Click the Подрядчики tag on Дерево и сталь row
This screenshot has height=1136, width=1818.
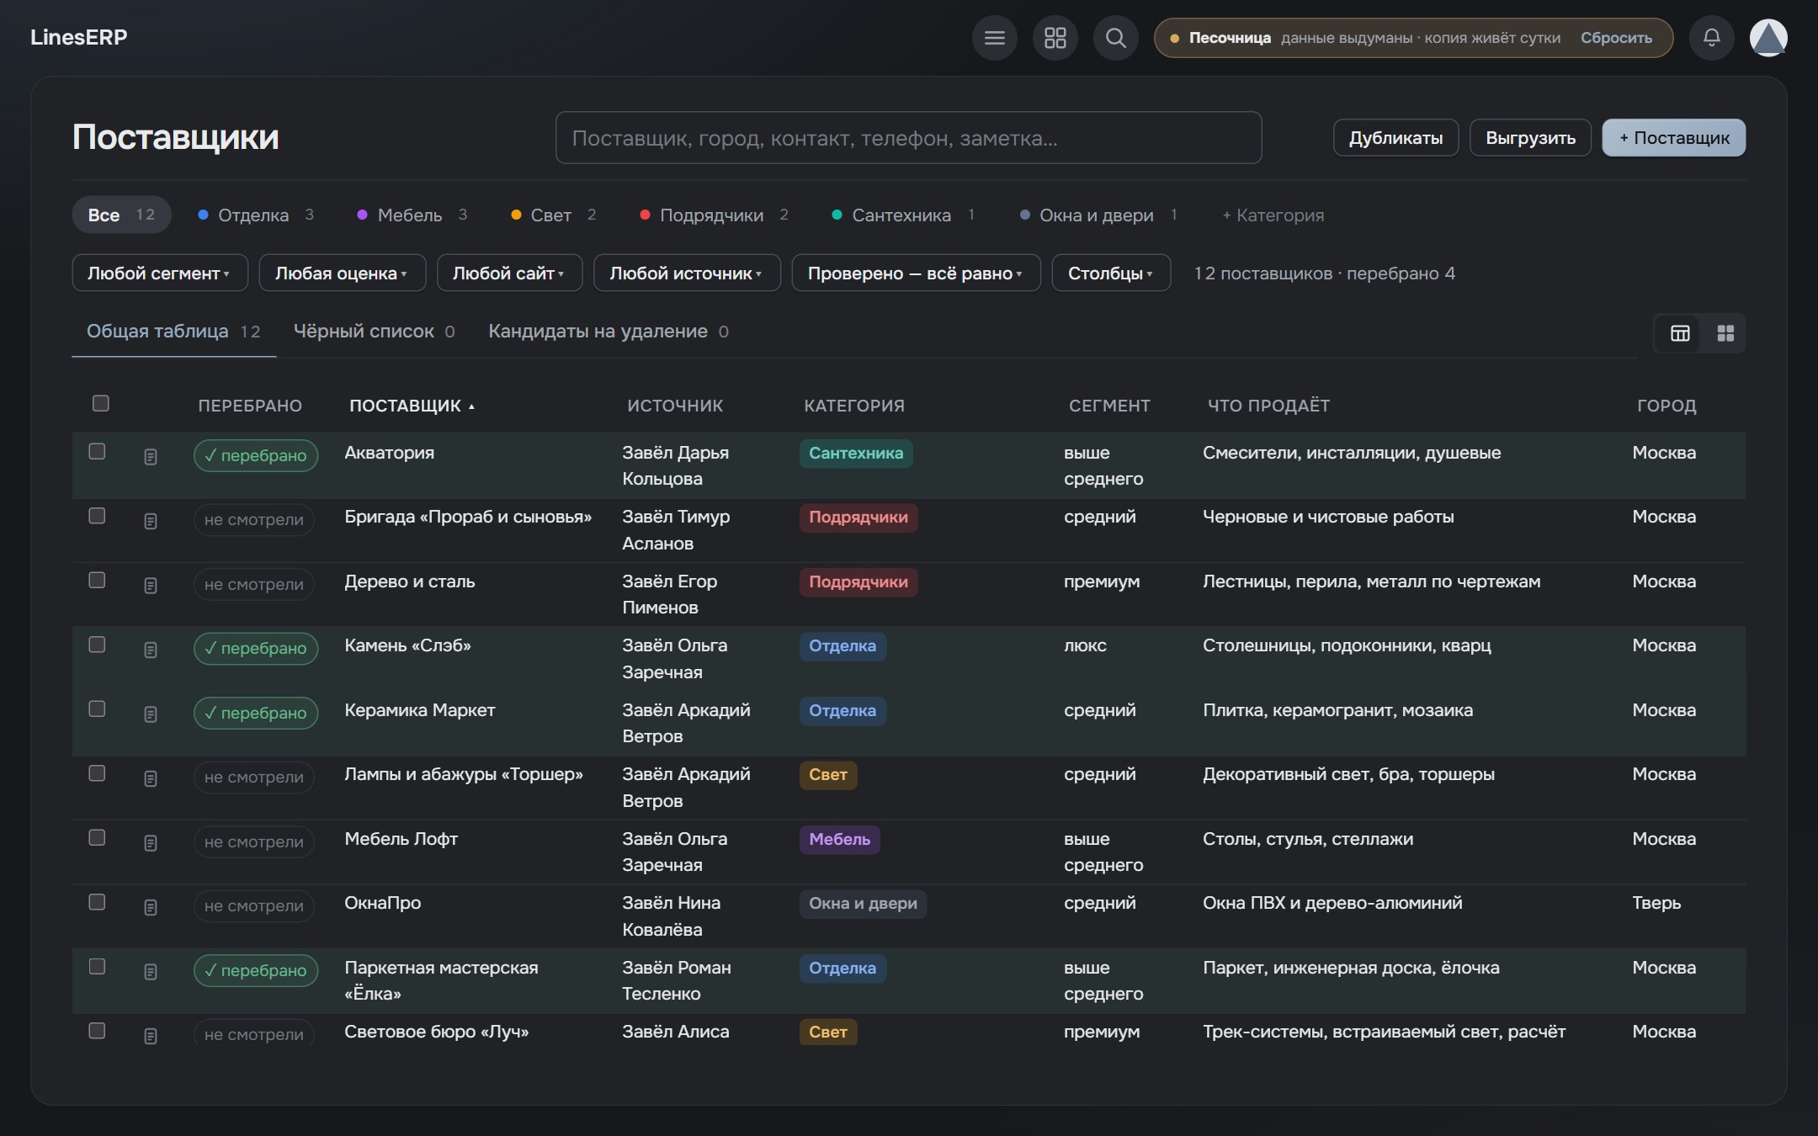pos(858,582)
